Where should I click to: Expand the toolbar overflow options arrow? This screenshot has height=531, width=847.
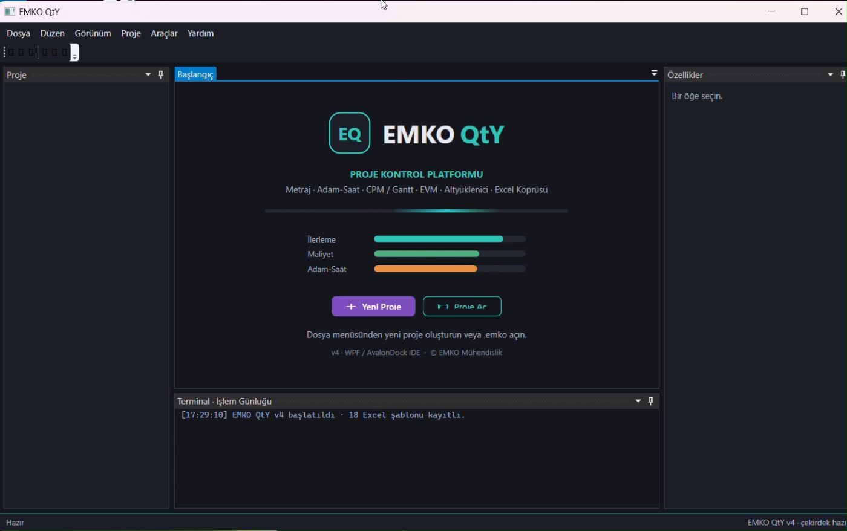tap(74, 53)
